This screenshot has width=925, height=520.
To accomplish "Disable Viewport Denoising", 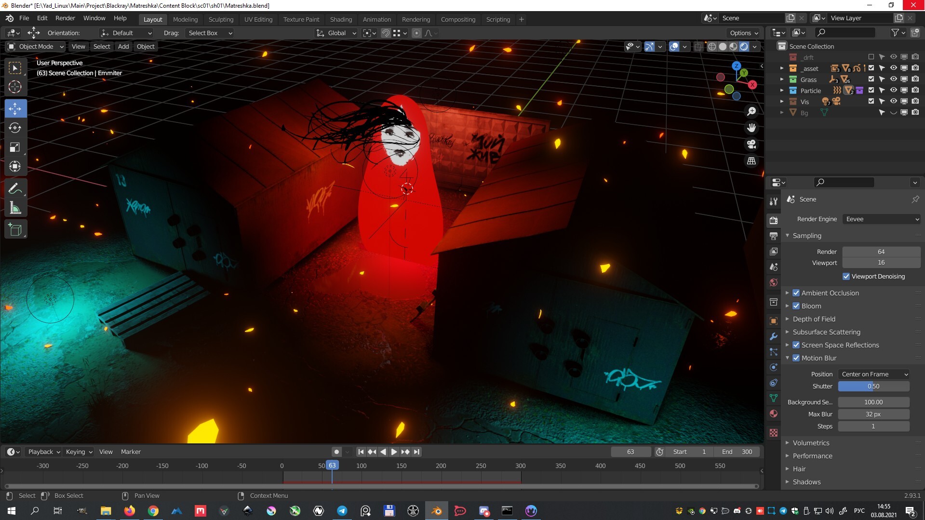I will (x=846, y=276).
